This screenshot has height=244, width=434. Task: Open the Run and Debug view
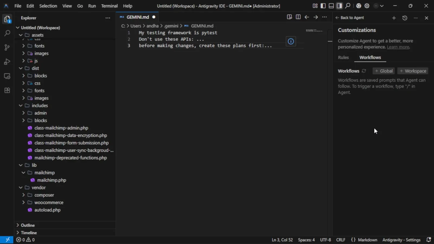pyautogui.click(x=7, y=62)
